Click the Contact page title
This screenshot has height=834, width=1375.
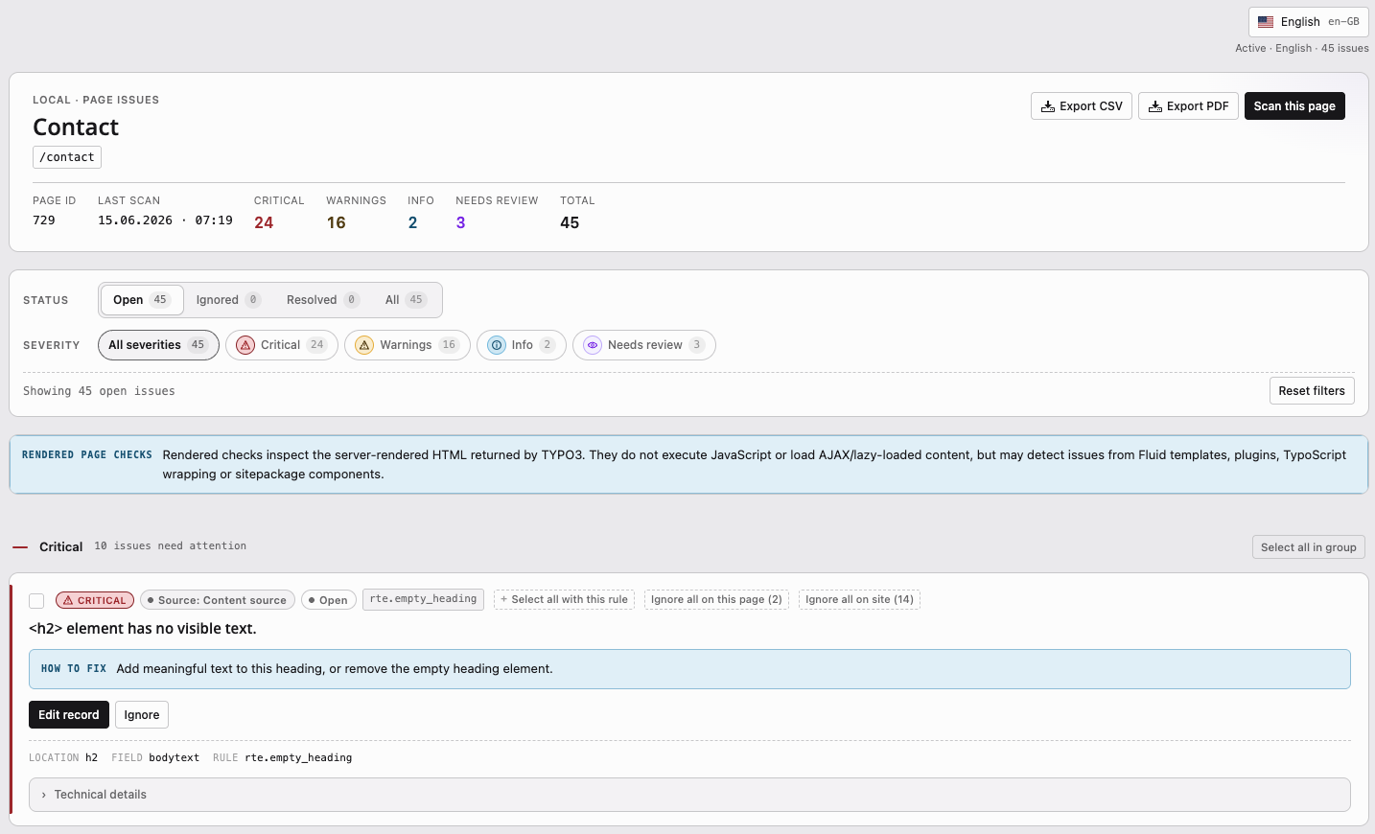pos(76,127)
